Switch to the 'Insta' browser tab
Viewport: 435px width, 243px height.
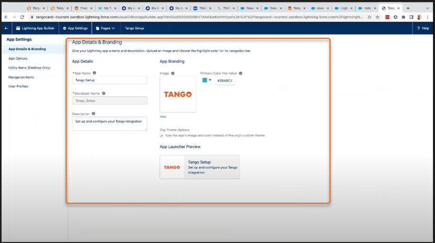point(366,8)
